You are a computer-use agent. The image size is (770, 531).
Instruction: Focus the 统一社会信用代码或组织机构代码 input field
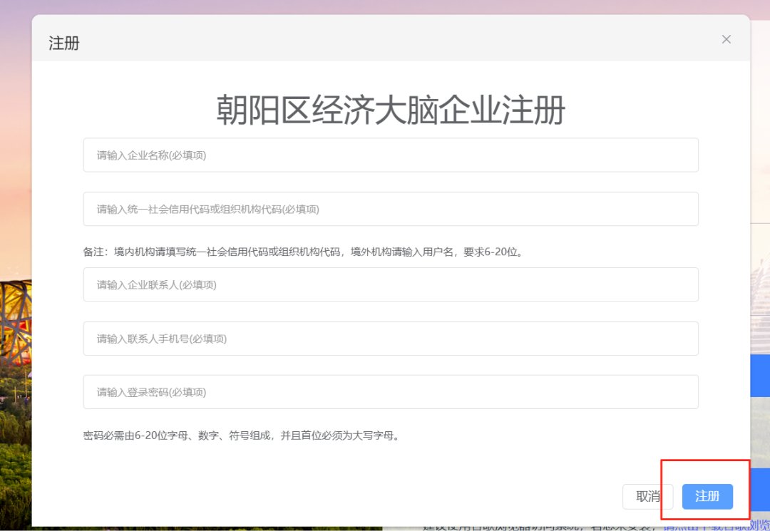(x=391, y=209)
